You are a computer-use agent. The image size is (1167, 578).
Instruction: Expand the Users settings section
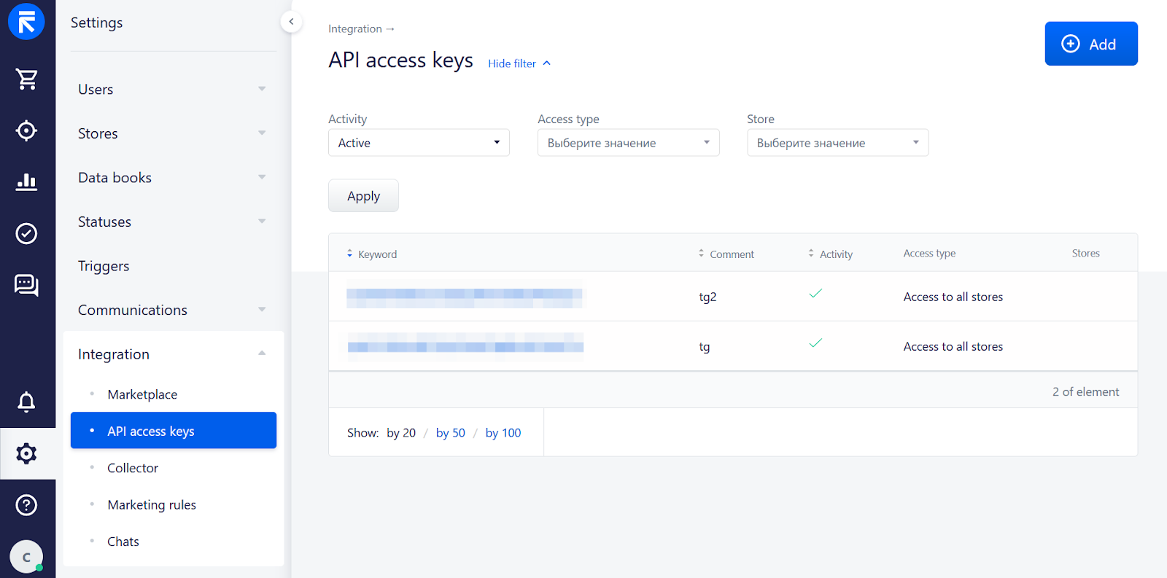pyautogui.click(x=173, y=89)
